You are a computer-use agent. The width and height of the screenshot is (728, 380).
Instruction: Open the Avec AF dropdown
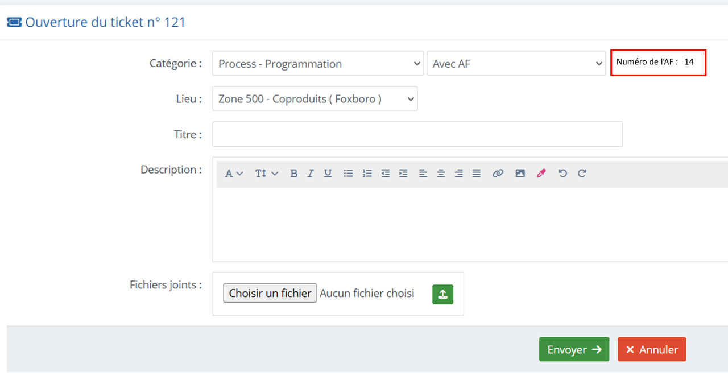click(x=516, y=63)
